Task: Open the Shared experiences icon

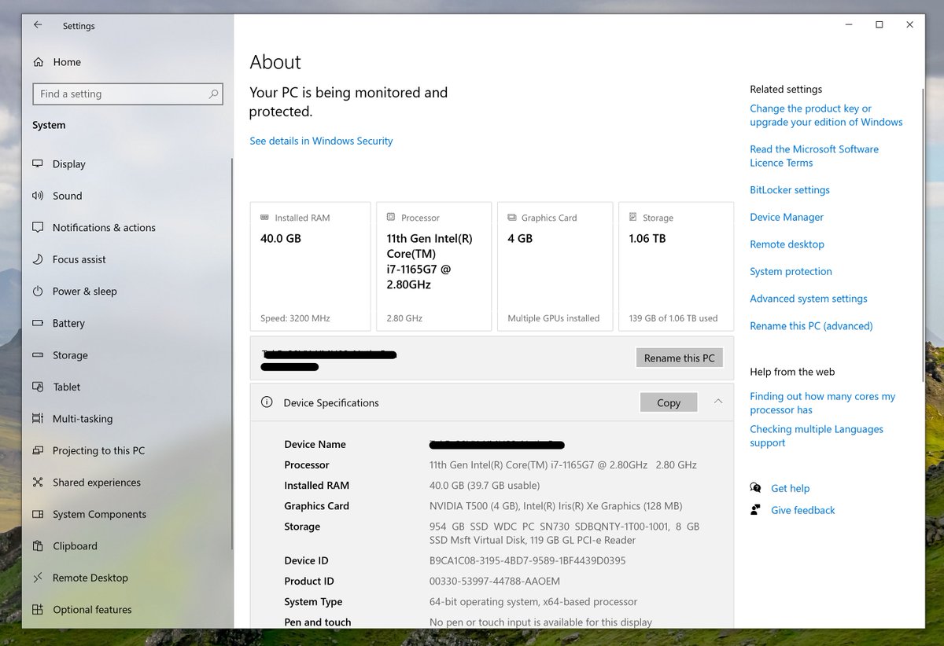Action: coord(38,483)
